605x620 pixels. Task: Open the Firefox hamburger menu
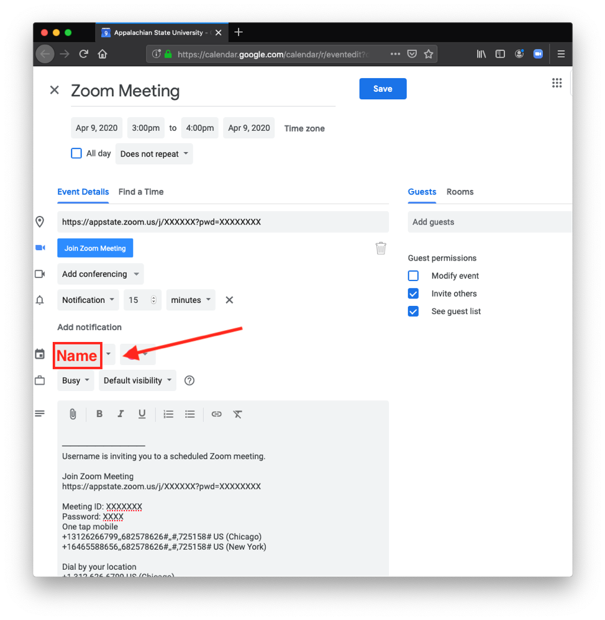click(561, 54)
